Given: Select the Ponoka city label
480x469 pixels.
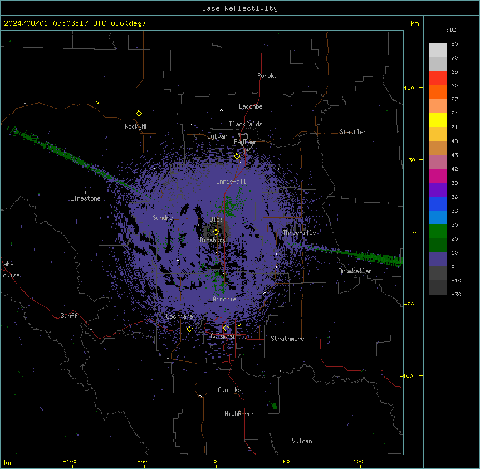Looking at the screenshot, I should [x=267, y=76].
